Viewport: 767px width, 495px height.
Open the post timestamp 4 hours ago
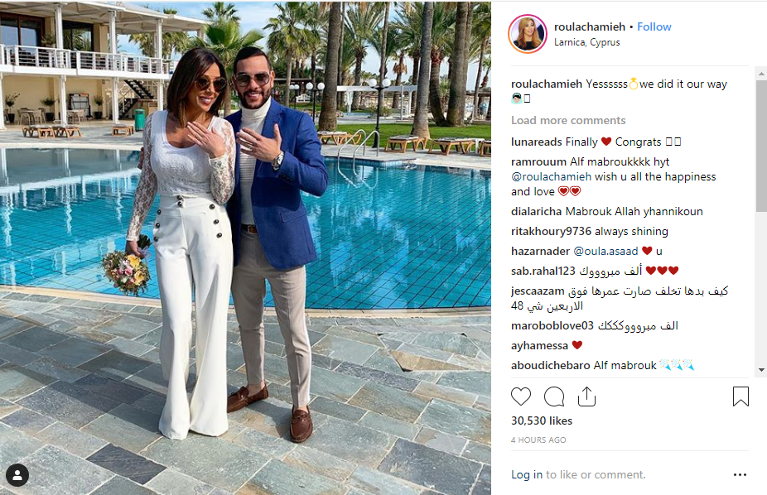[538, 440]
